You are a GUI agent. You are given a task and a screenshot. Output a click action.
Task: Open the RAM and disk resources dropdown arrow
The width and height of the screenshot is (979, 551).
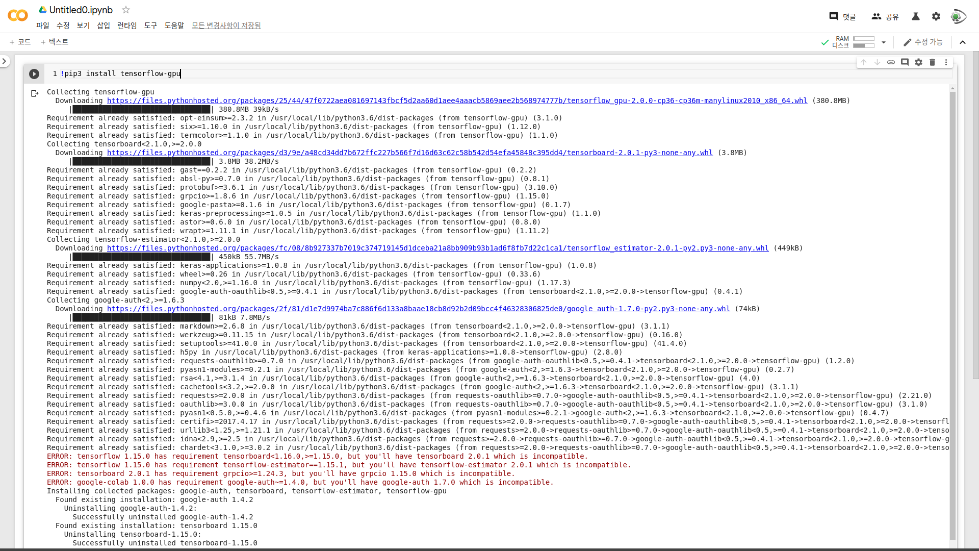(884, 42)
